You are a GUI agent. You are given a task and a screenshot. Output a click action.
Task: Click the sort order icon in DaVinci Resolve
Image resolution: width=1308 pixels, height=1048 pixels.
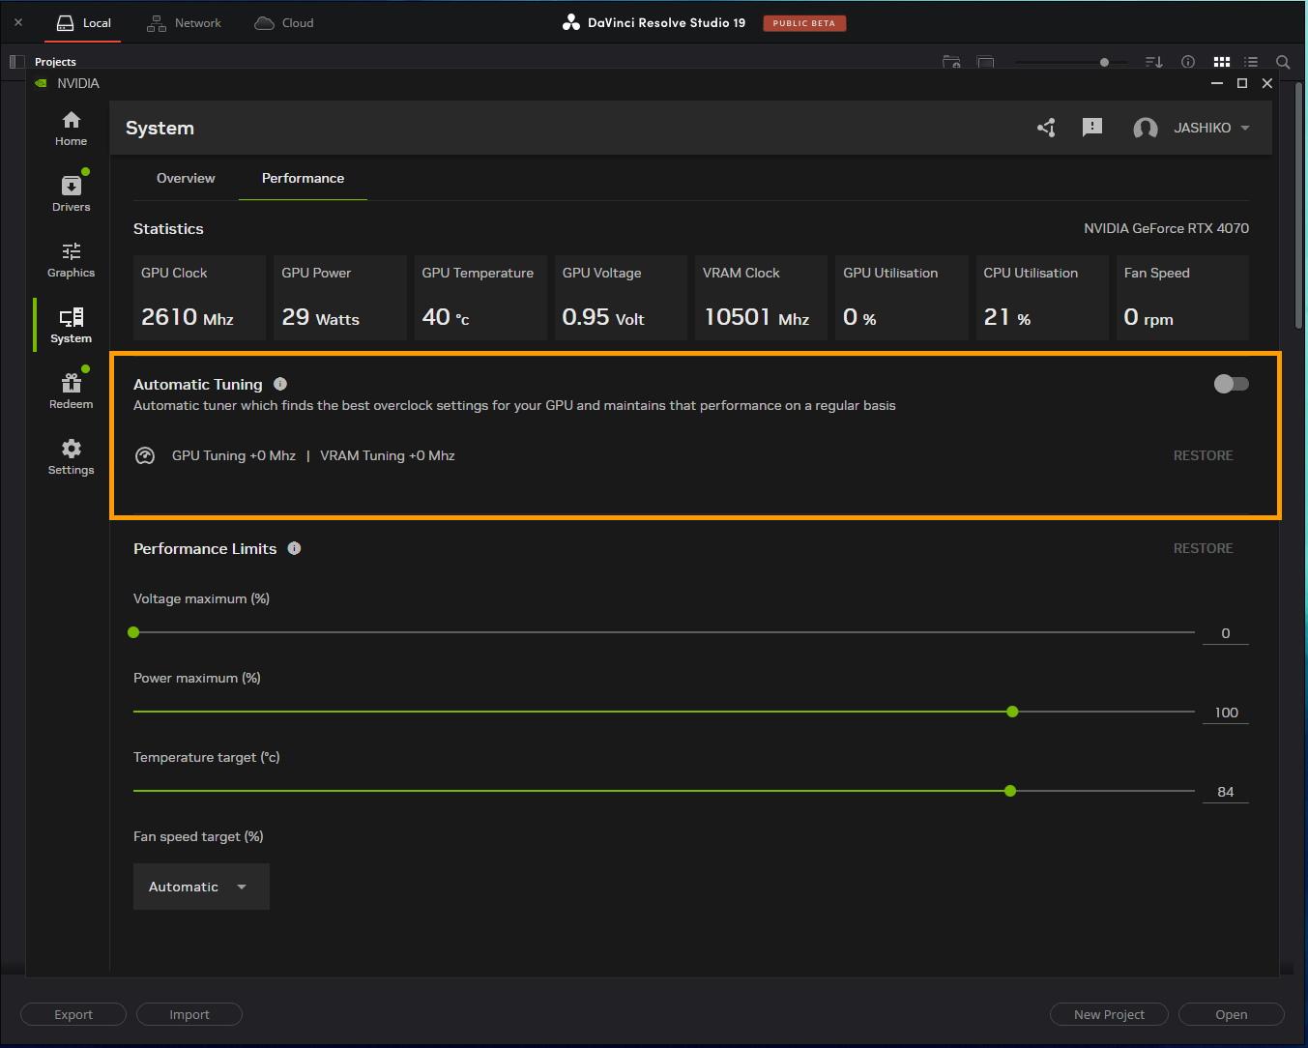tap(1153, 62)
